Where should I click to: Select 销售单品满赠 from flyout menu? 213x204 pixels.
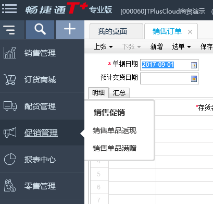115,148
